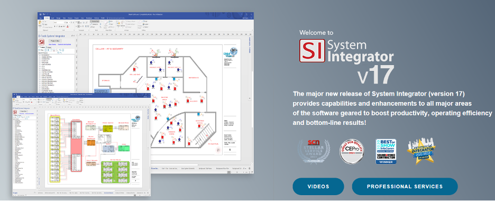Expand the CCTV product category

[43, 68]
